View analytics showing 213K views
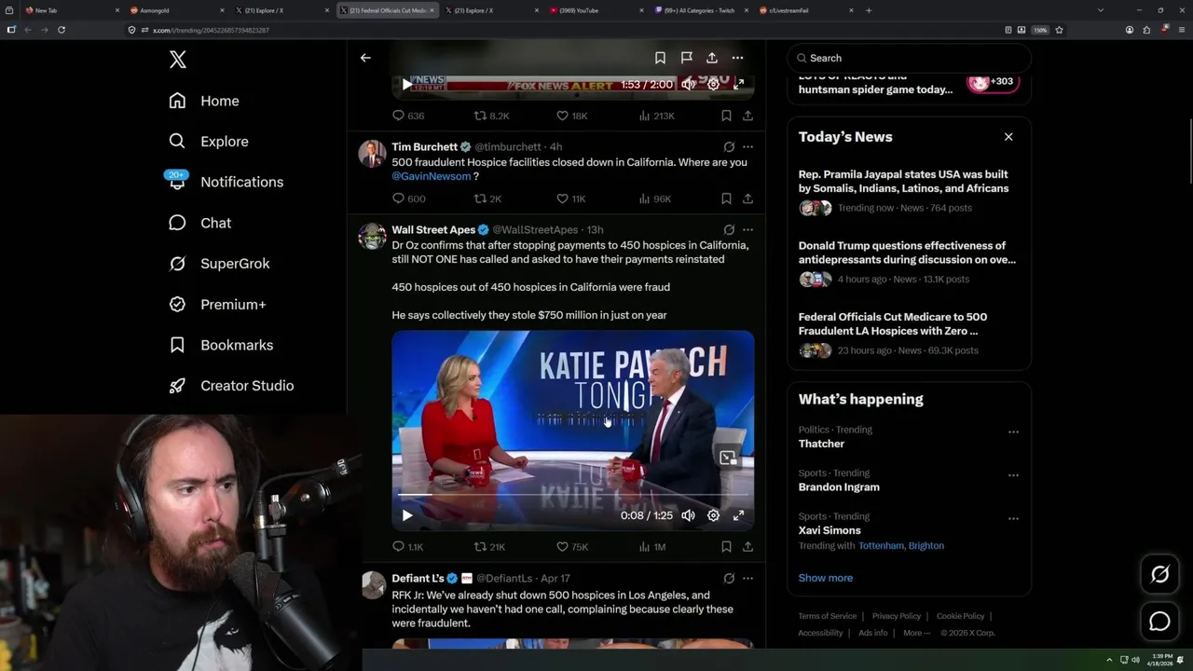The height and width of the screenshot is (671, 1193). [656, 116]
